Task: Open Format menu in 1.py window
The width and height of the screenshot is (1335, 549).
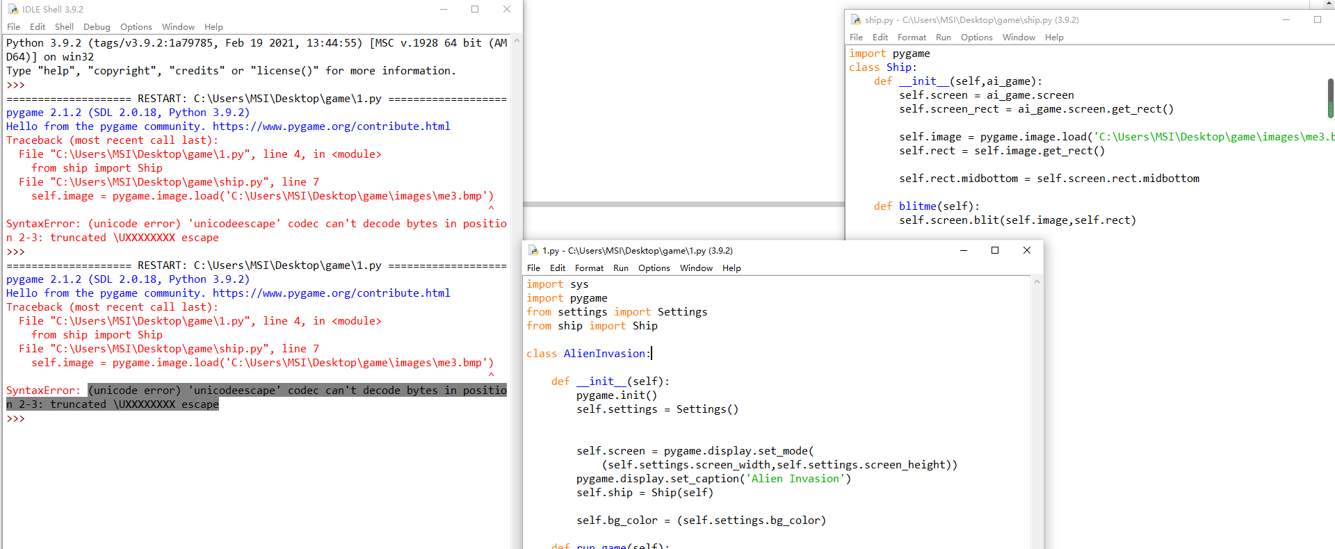Action: tap(589, 268)
